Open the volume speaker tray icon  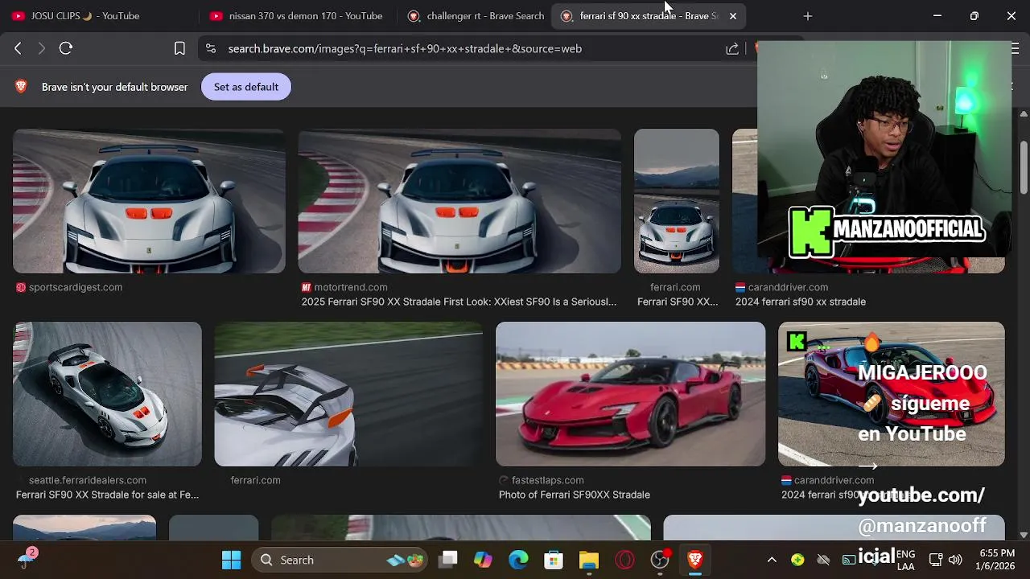pyautogui.click(x=955, y=560)
